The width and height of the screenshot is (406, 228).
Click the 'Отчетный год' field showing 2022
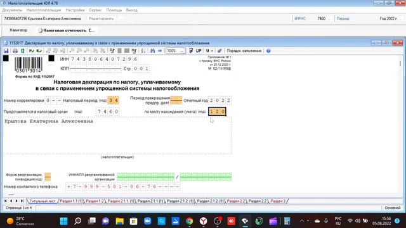point(220,101)
